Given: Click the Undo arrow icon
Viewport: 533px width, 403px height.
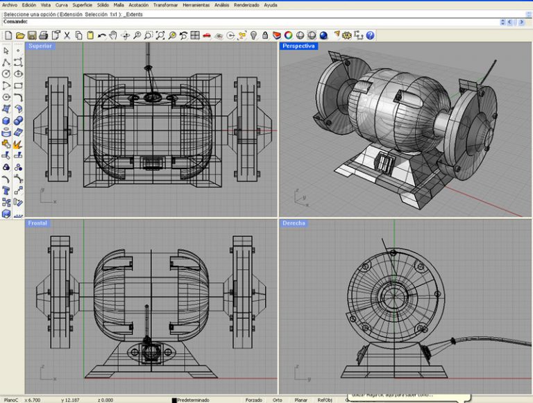Looking at the screenshot, I should coord(103,35).
